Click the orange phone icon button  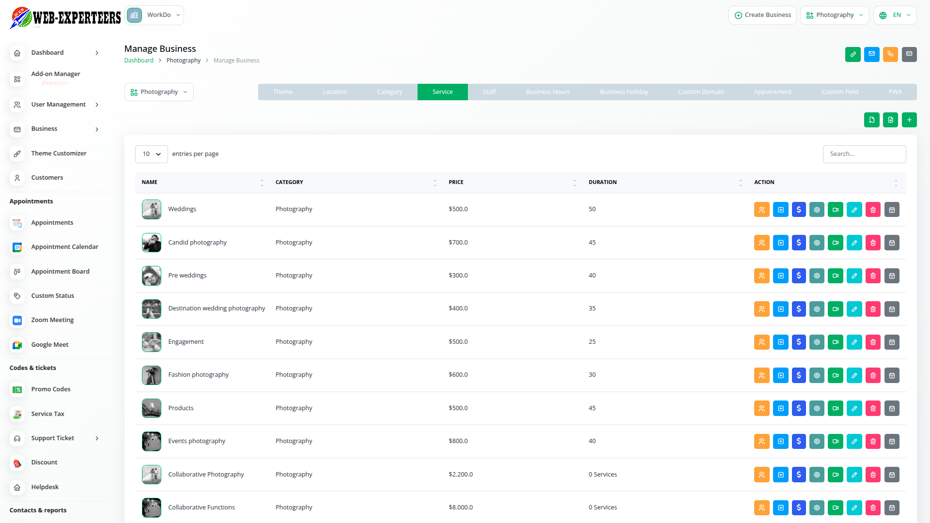(890, 54)
